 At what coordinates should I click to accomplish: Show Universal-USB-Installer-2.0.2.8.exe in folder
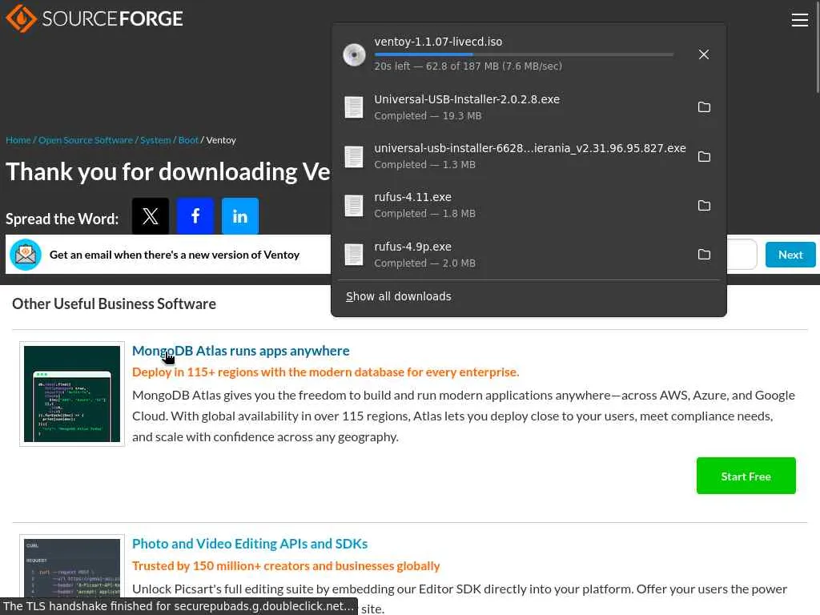(x=704, y=107)
